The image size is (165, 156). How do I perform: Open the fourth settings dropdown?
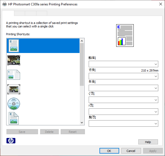coord(123,100)
